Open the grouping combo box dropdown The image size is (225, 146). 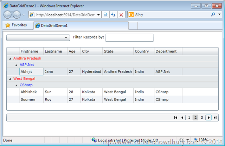tap(38, 38)
